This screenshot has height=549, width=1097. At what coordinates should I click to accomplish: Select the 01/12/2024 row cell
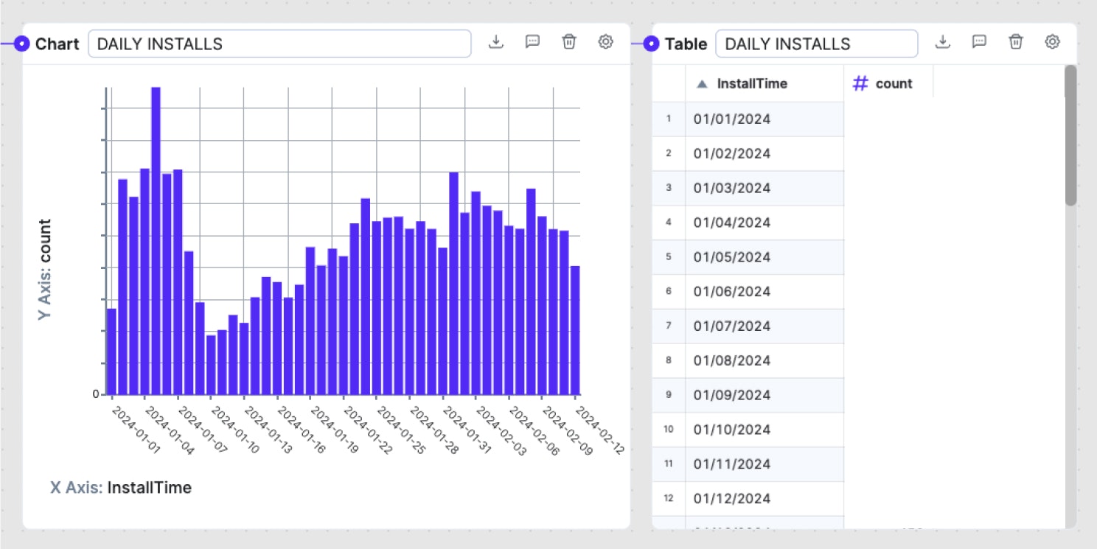coord(764,499)
